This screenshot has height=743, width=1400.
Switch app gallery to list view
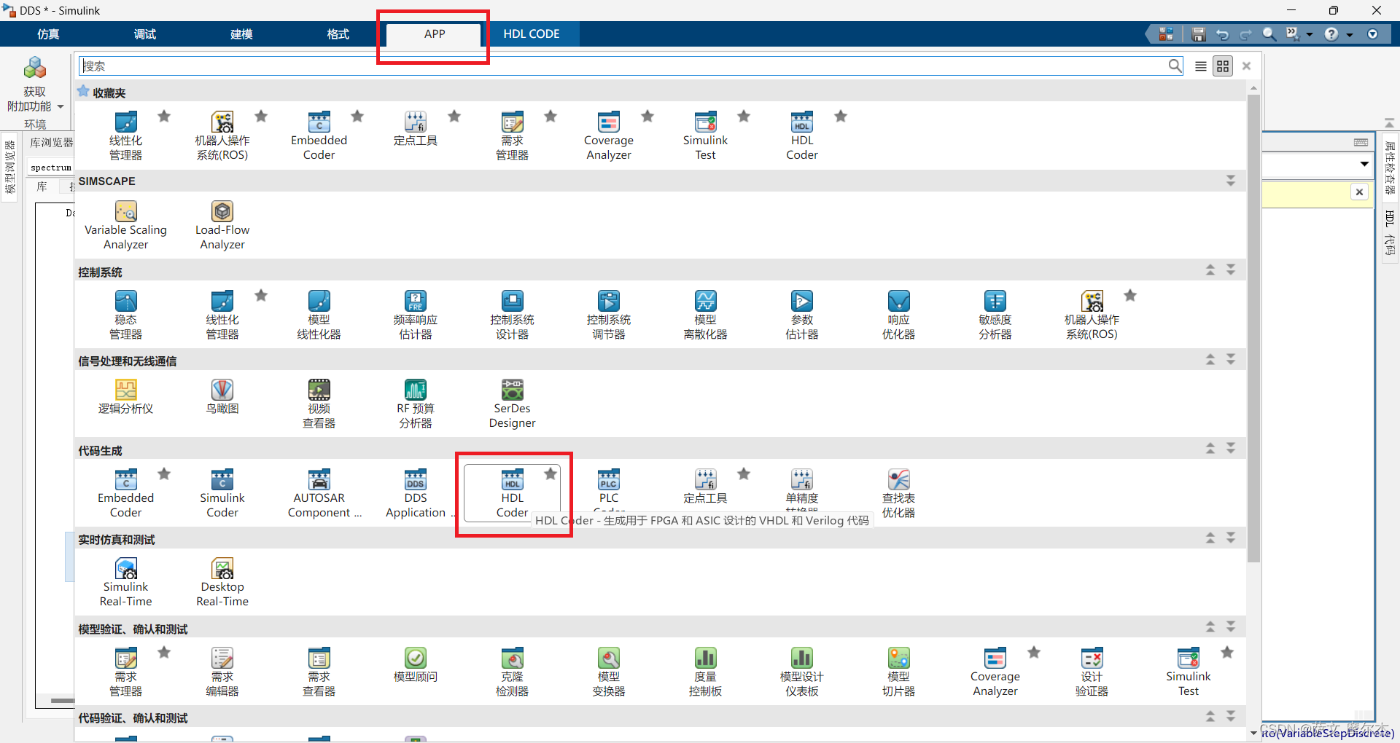(1201, 66)
